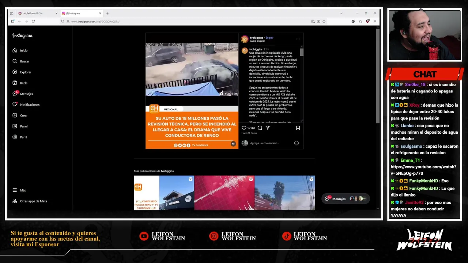Open Notificaciones in sidebar
The width and height of the screenshot is (468, 263).
pyautogui.click(x=26, y=104)
